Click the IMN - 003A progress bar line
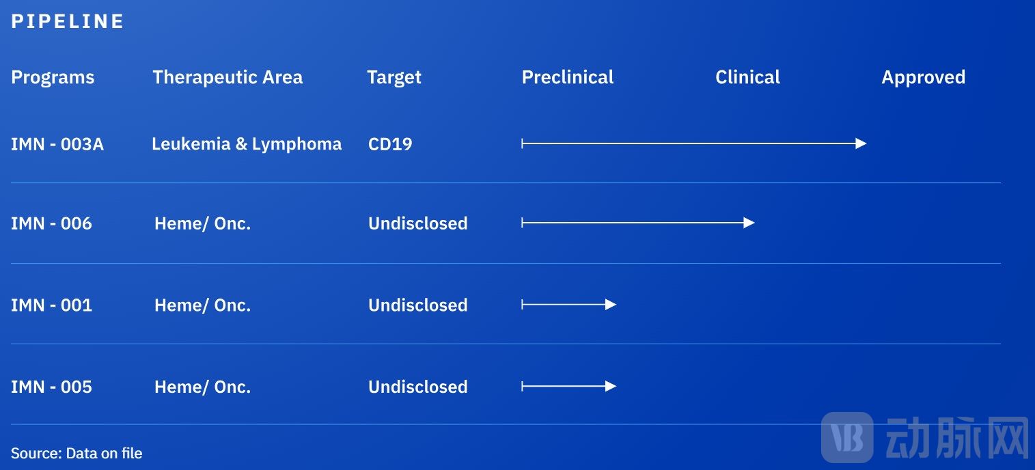Screen dimensions: 1035x470 pos(683,143)
